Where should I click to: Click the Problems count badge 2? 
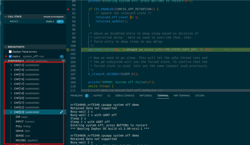(x=86, y=96)
